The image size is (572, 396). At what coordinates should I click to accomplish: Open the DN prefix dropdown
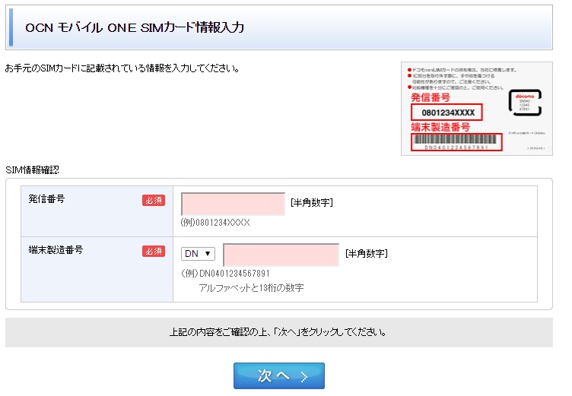click(198, 254)
